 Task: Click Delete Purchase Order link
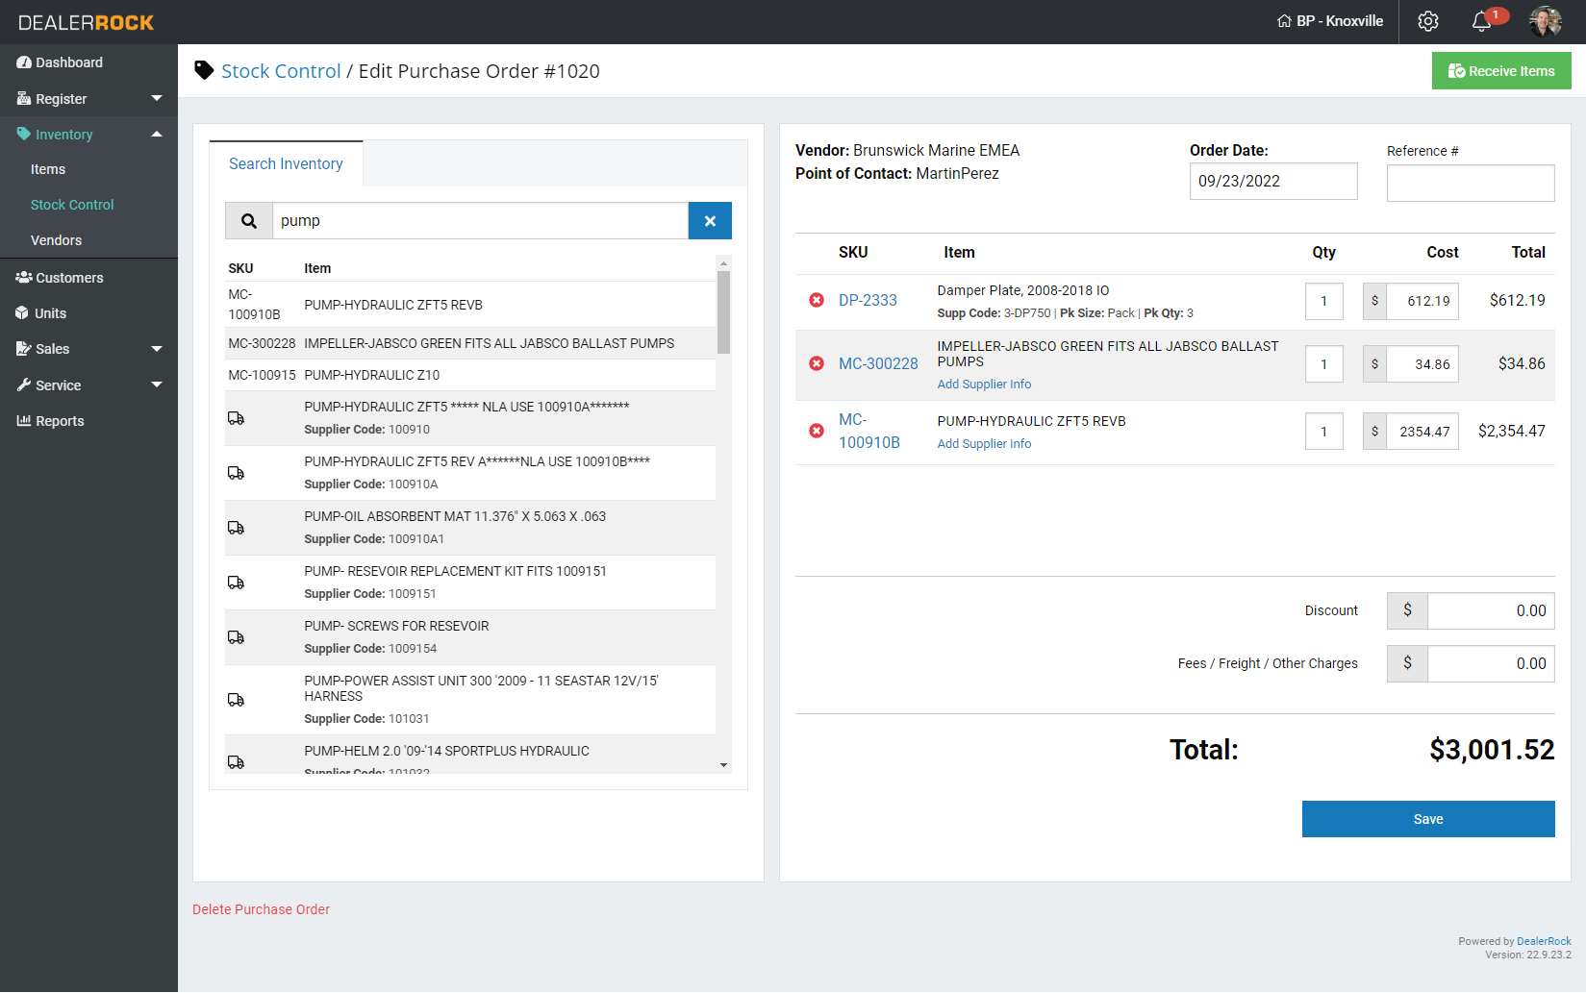261,909
